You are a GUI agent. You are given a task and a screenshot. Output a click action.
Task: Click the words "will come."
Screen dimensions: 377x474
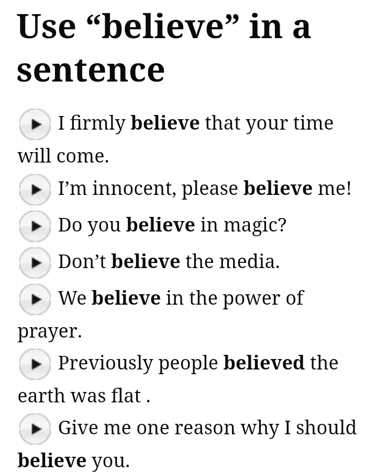(x=63, y=156)
